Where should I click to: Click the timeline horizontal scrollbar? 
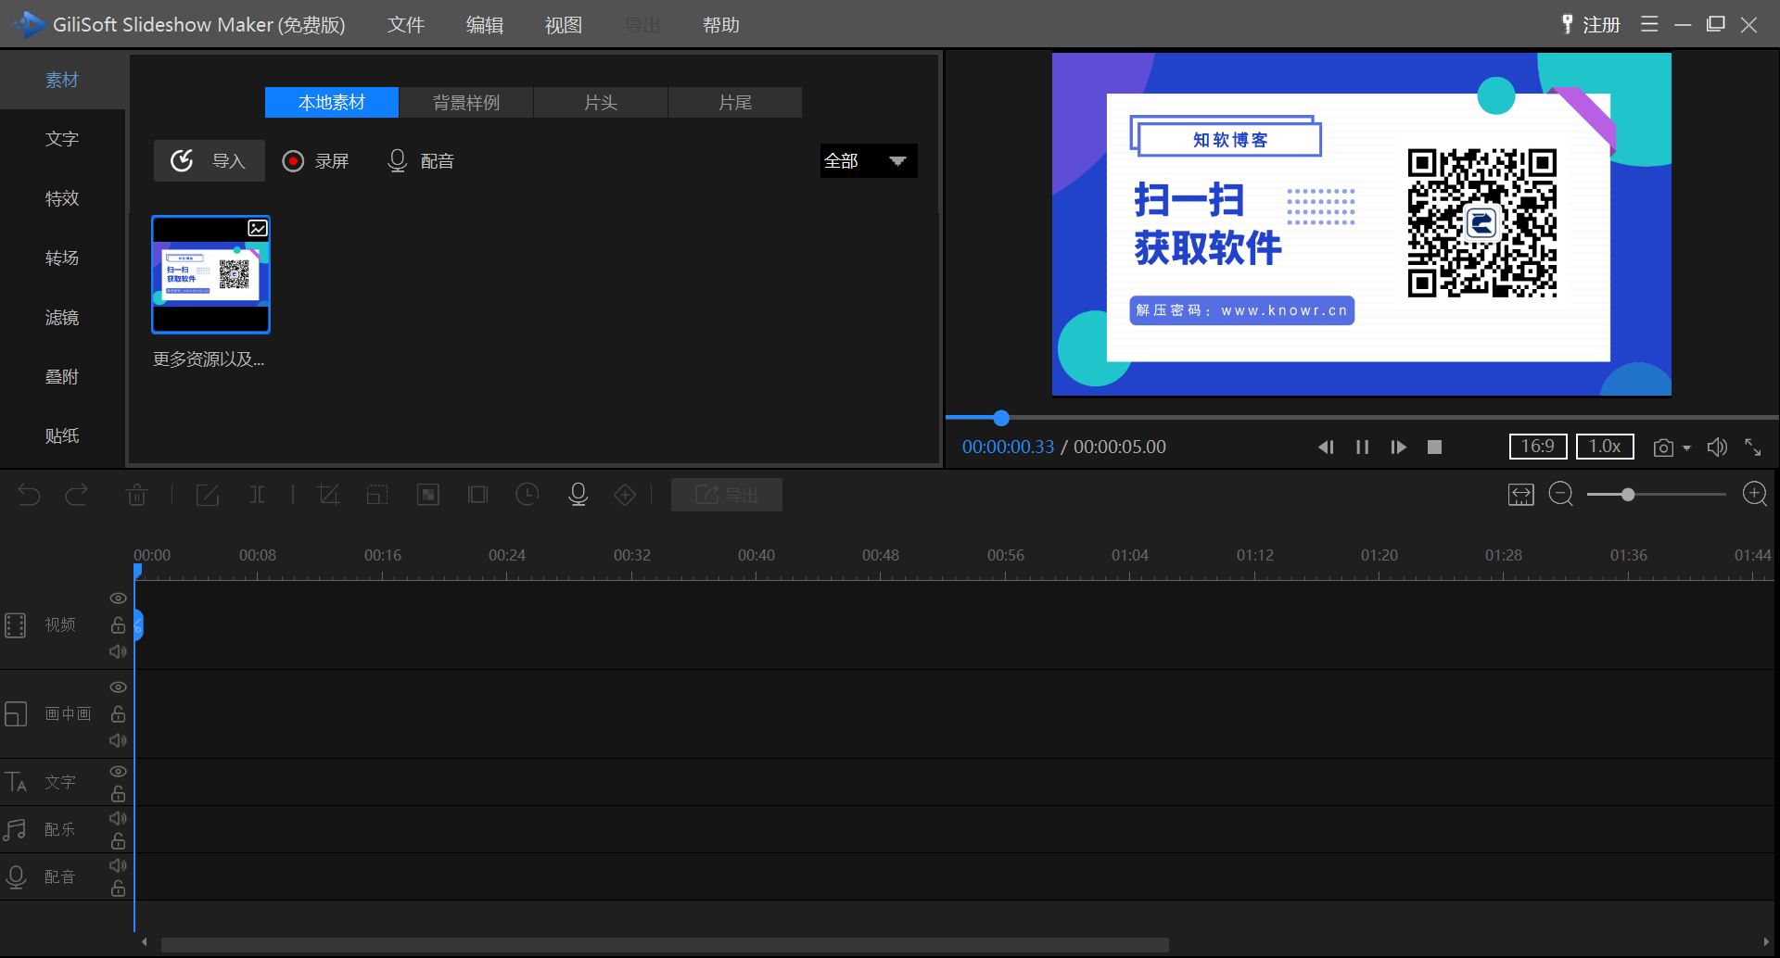click(665, 943)
